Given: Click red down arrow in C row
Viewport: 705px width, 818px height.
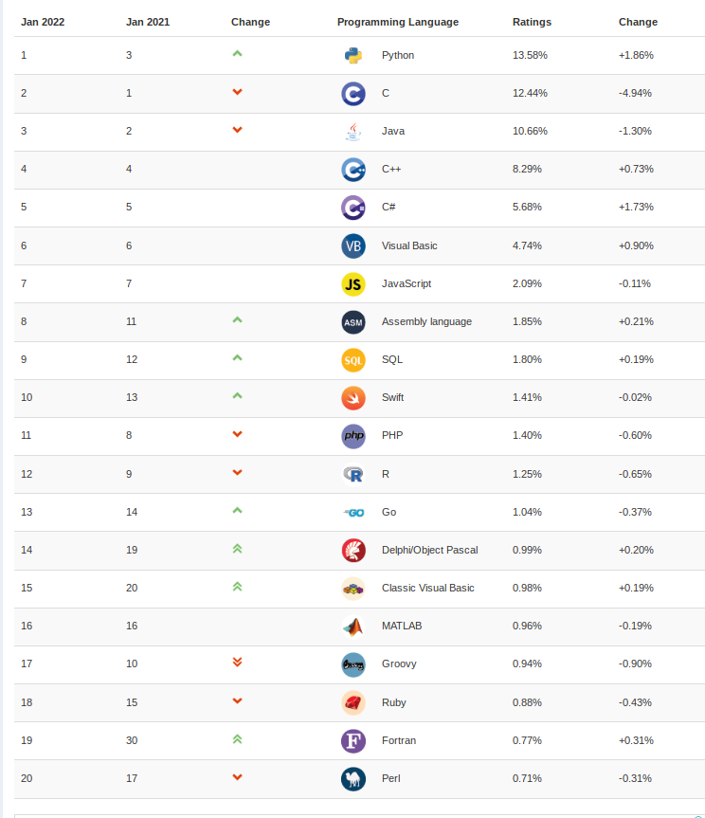Looking at the screenshot, I should (237, 92).
